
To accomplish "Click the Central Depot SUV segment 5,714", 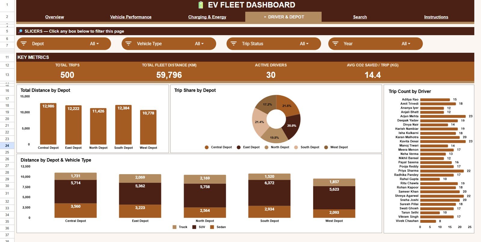I will [75, 192].
